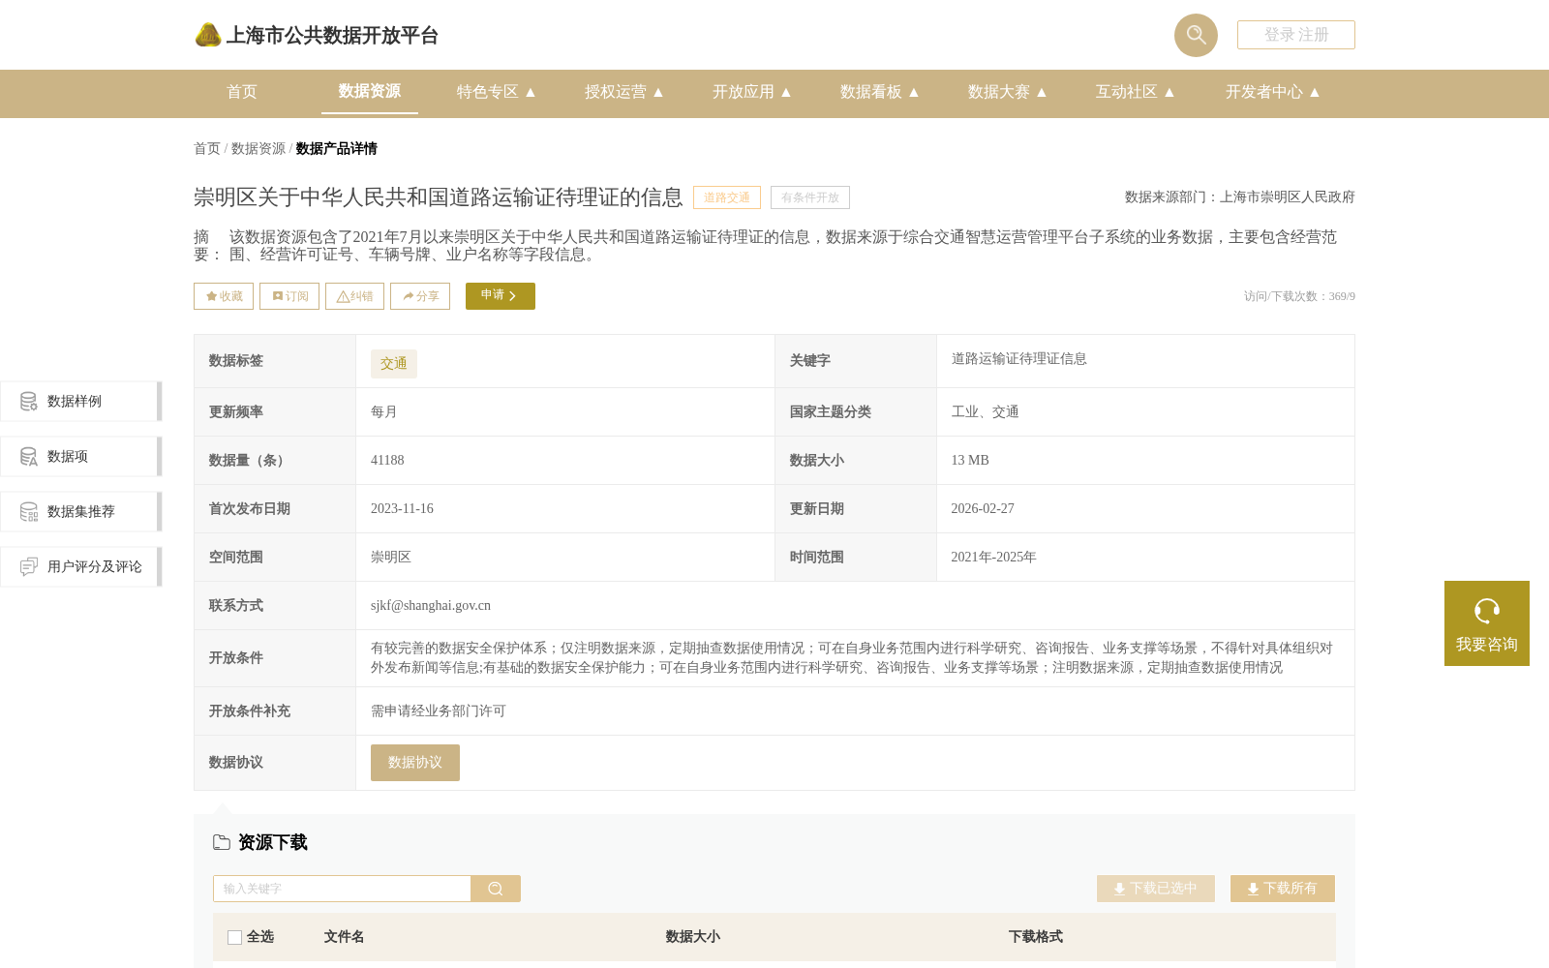The height and width of the screenshot is (968, 1549).
Task: Expand the 开发者中心 menu
Action: [1273, 92]
